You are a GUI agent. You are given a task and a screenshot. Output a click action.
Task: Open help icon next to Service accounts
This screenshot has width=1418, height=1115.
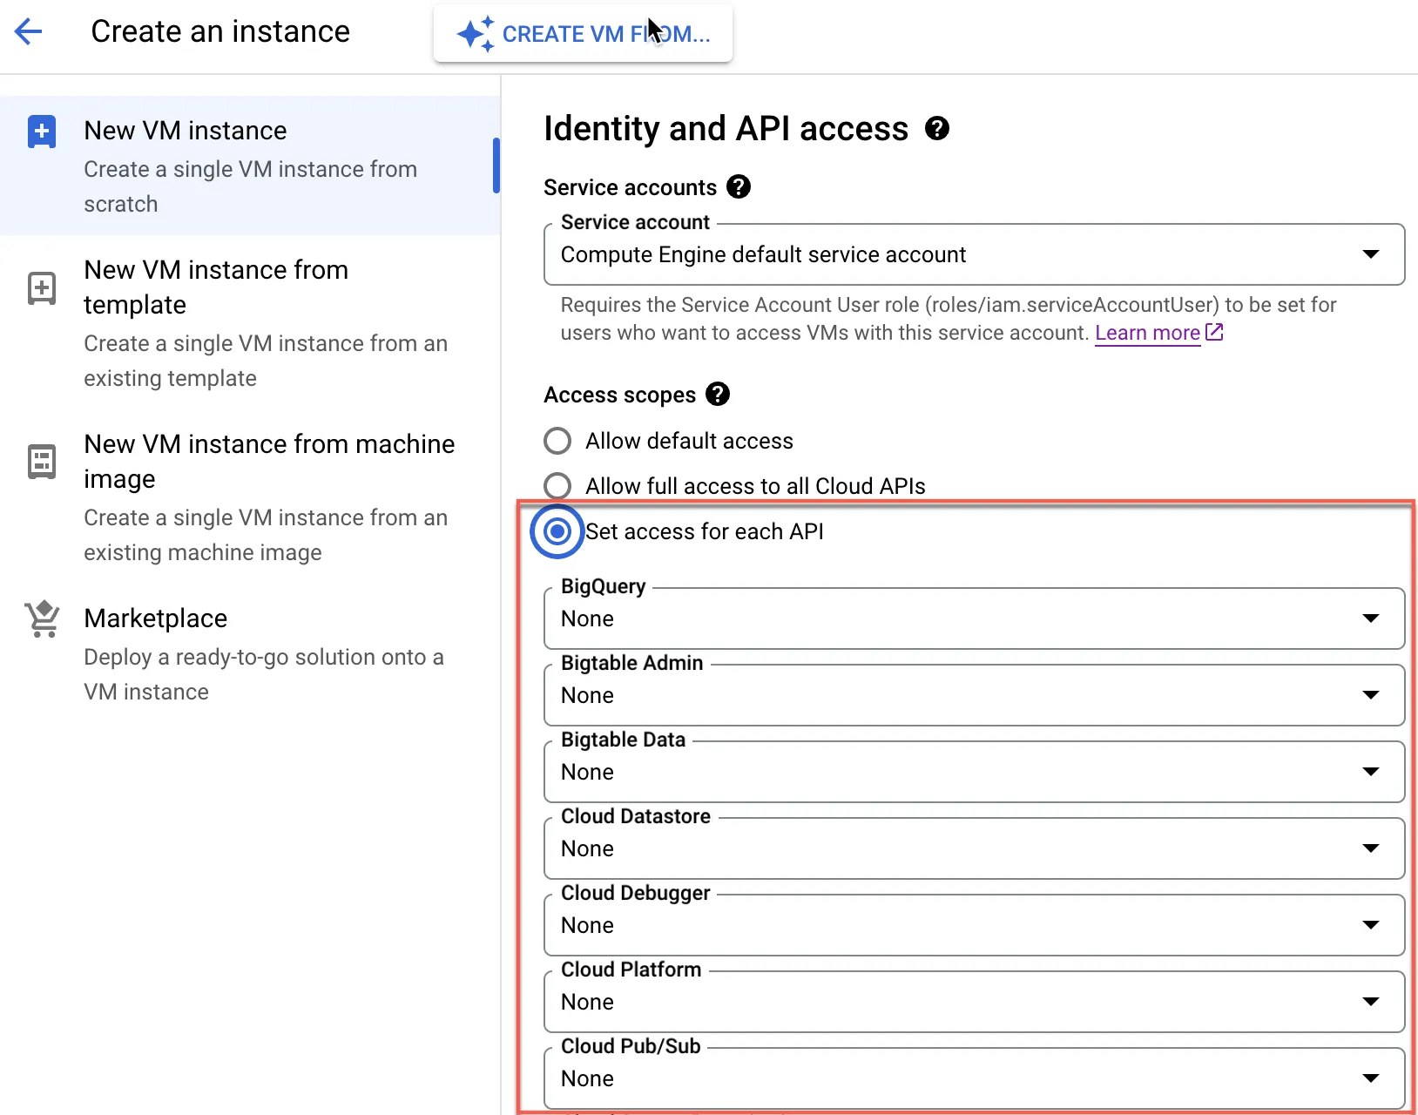click(x=739, y=186)
